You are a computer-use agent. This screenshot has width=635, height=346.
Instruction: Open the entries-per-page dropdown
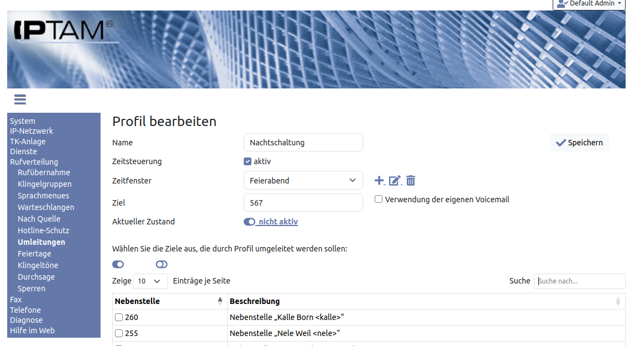(150, 281)
